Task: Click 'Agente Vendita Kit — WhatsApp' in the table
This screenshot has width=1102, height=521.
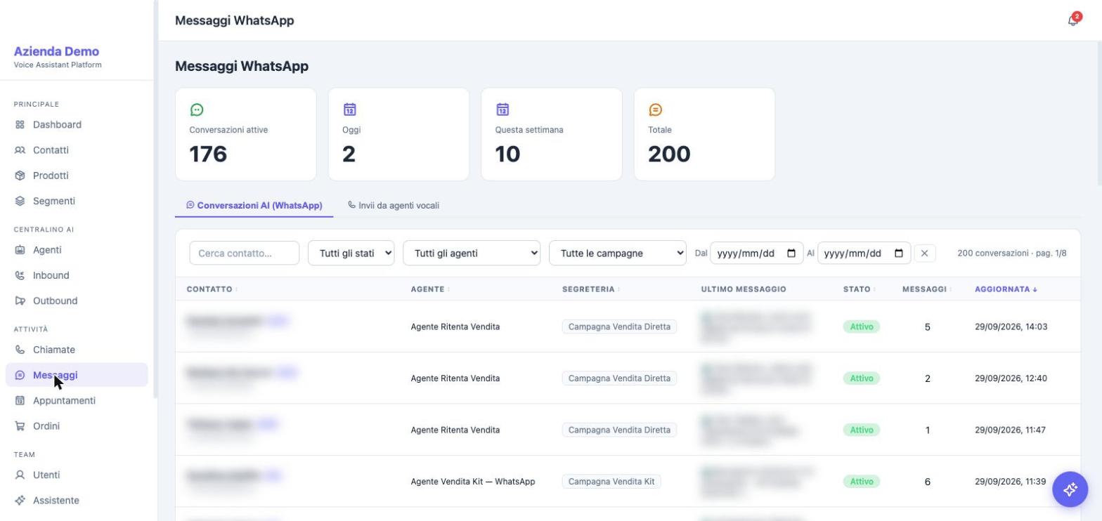Action: coord(473,482)
